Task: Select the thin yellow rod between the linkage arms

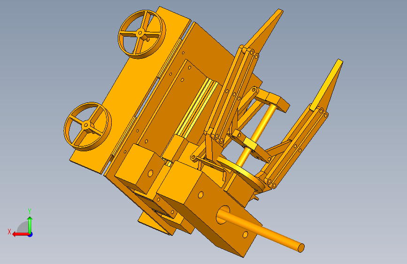Action: click(256, 135)
